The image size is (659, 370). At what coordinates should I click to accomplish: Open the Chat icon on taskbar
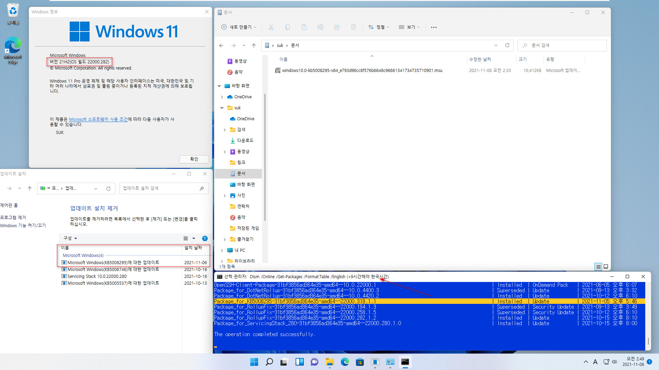pyautogui.click(x=314, y=362)
